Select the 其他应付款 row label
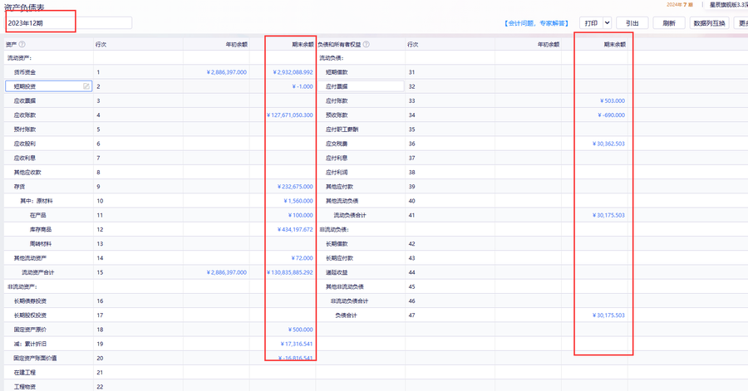The width and height of the screenshot is (748, 391). pyautogui.click(x=340, y=187)
